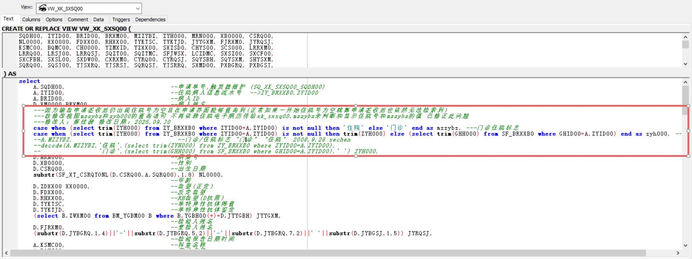Click the commented '--decode(A.MZZYBZ' line
This screenshot has width=692, height=259.
click(x=184, y=146)
